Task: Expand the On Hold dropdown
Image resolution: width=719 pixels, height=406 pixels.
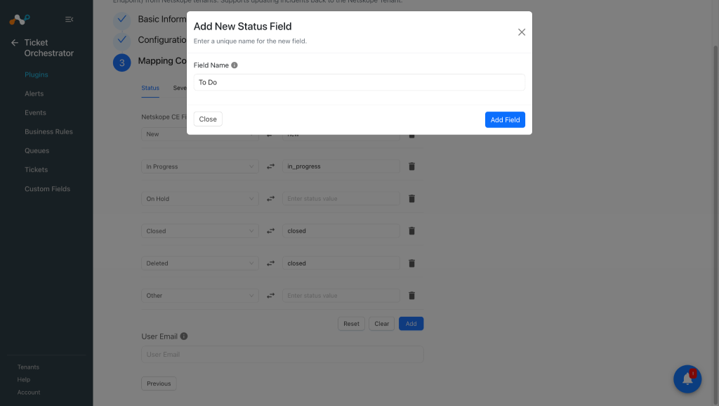Action: [200, 199]
